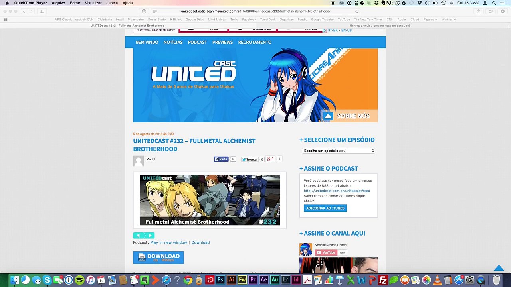511x287 pixels.
Task: Open Calendar from the dock
Action: coord(101,280)
